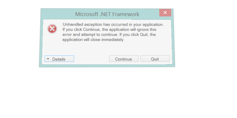Click word 'Continue' within the message text

pyautogui.click(x=92, y=30)
